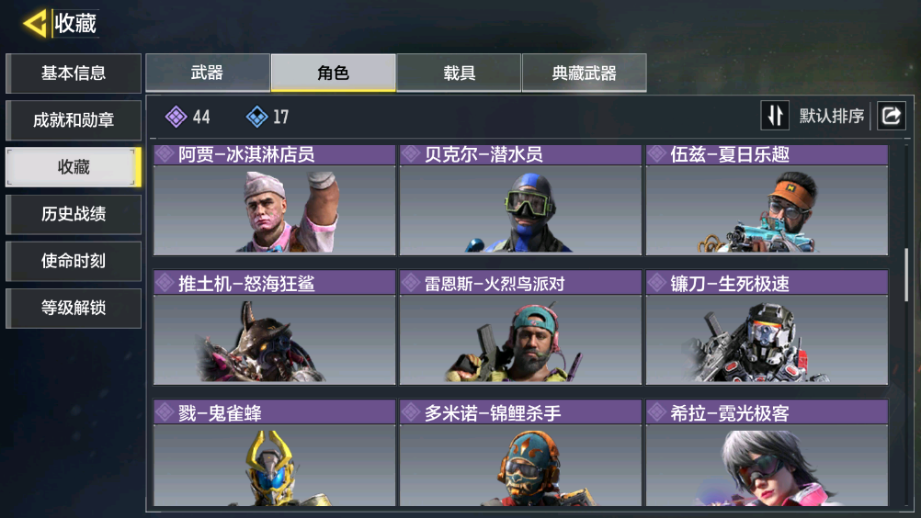Click the diamond icon on 戮-鬼雀蜂 card
This screenshot has height=518, width=921.
(x=165, y=413)
